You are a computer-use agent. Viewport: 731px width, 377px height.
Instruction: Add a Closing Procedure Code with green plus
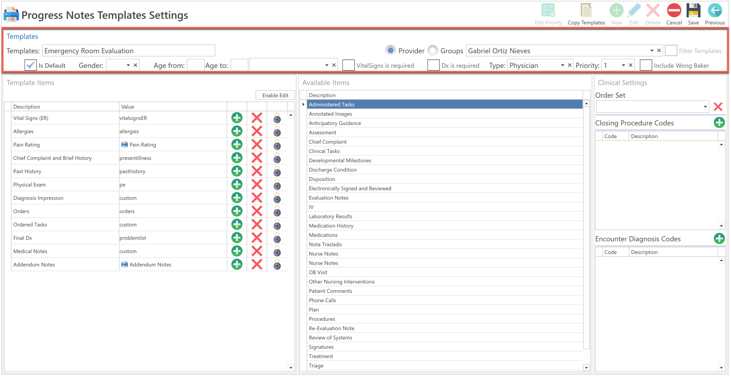(x=719, y=123)
